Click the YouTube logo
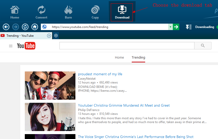 [x=26, y=46]
